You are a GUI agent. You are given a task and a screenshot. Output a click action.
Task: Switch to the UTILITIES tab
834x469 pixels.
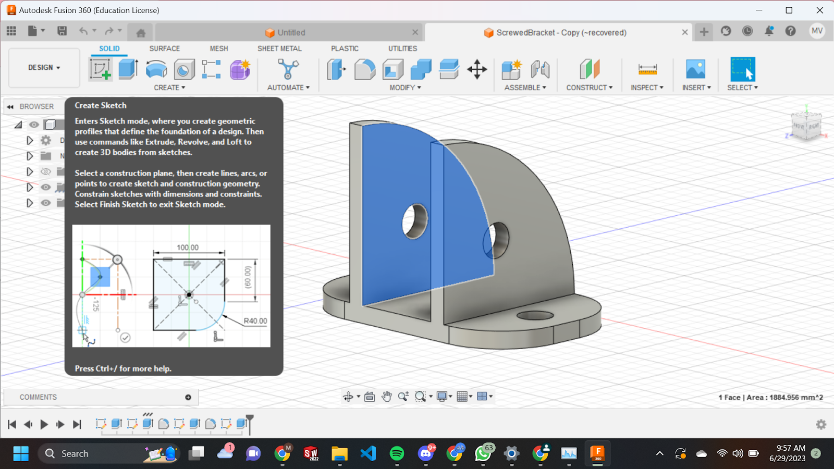(402, 48)
